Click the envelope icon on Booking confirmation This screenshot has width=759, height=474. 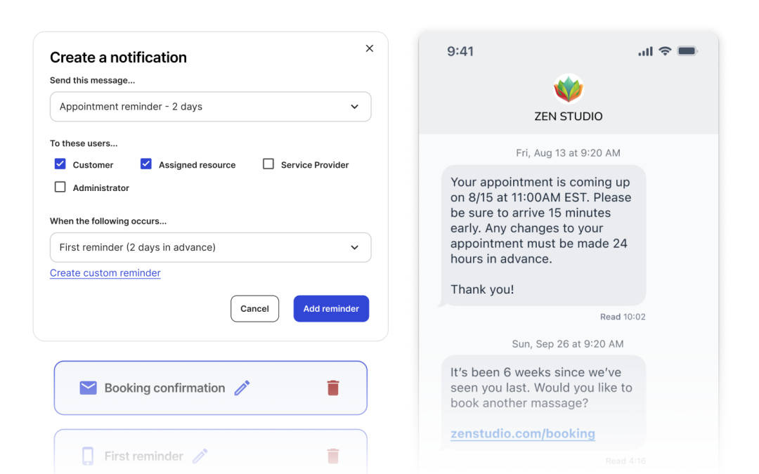click(x=87, y=388)
